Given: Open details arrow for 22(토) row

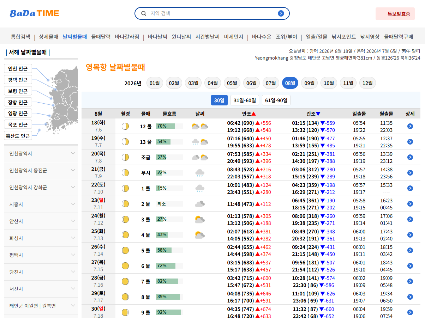Looking at the screenshot, I should (410, 188).
